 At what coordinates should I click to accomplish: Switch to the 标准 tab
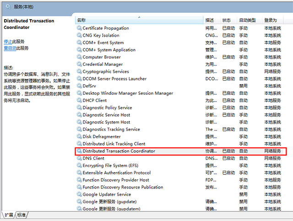[x=22, y=215]
